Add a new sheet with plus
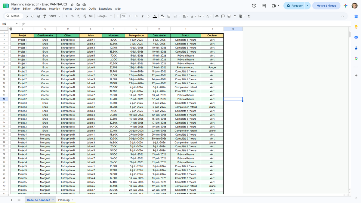This screenshot has width=361, height=203. point(11,200)
